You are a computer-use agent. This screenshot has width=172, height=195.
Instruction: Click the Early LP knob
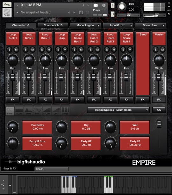(110, 143)
